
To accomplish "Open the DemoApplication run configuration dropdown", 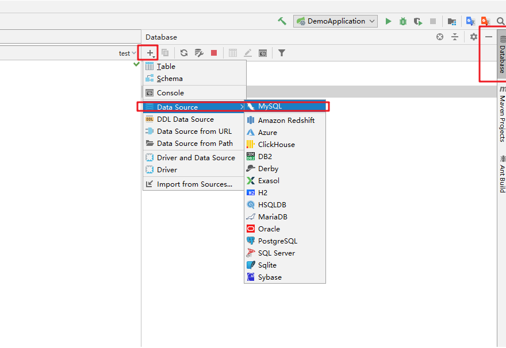I will [x=335, y=21].
